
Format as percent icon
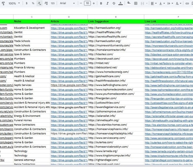[33, 3]
